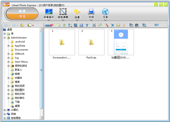Click the envelope email icon
Screen dimensions: 170x122
pyautogui.click(x=118, y=25)
